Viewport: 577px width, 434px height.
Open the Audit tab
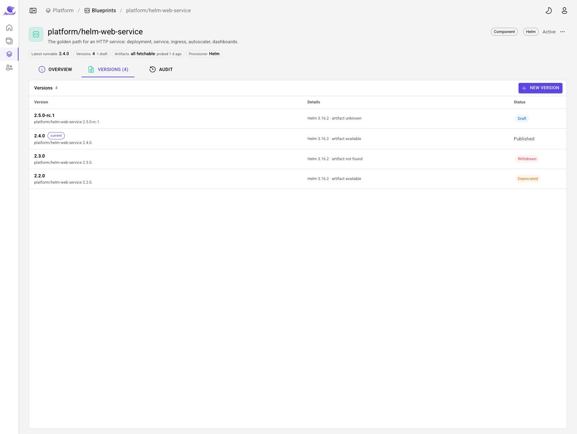pos(161,69)
